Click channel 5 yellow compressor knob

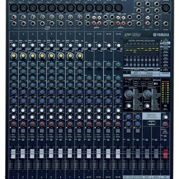pos(51,56)
